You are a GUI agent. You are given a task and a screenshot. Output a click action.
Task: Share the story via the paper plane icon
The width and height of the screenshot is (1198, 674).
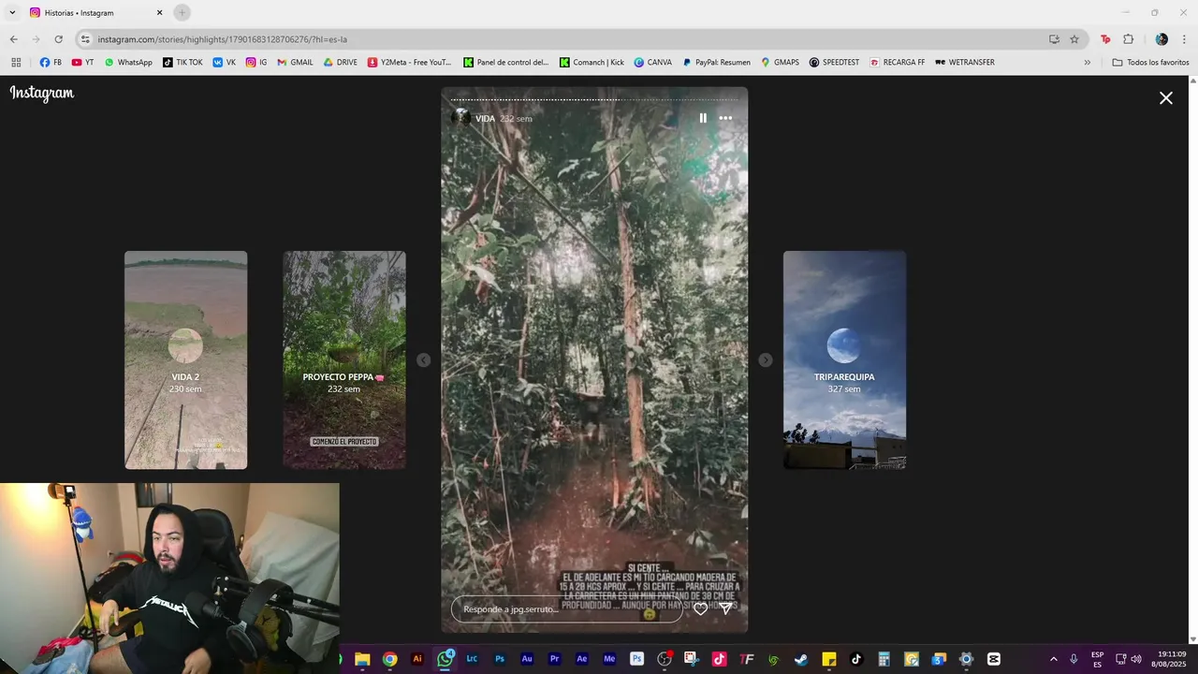tap(725, 608)
